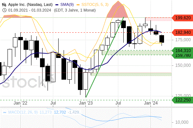The image size is (193, 128).
Task: Click the last black candlestick of 2024
Action: click(x=162, y=39)
